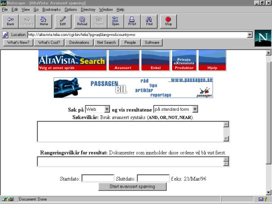Focus the Startdato input field
The image size is (272, 204).
pos(98,178)
